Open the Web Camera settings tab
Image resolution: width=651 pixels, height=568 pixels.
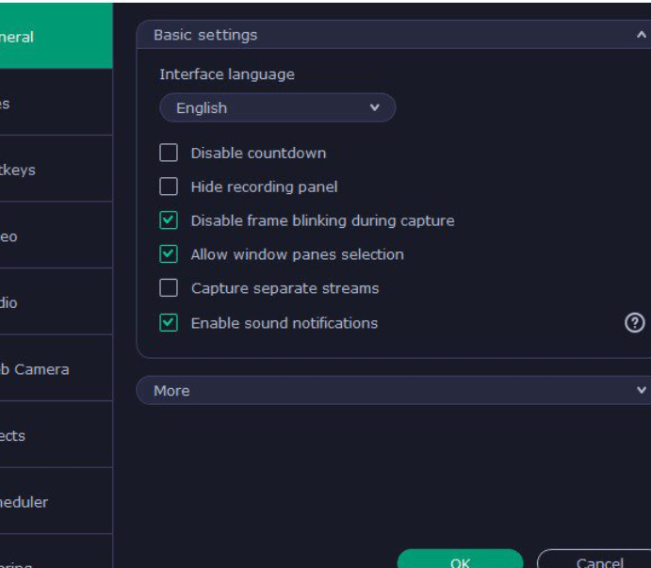tap(56, 368)
